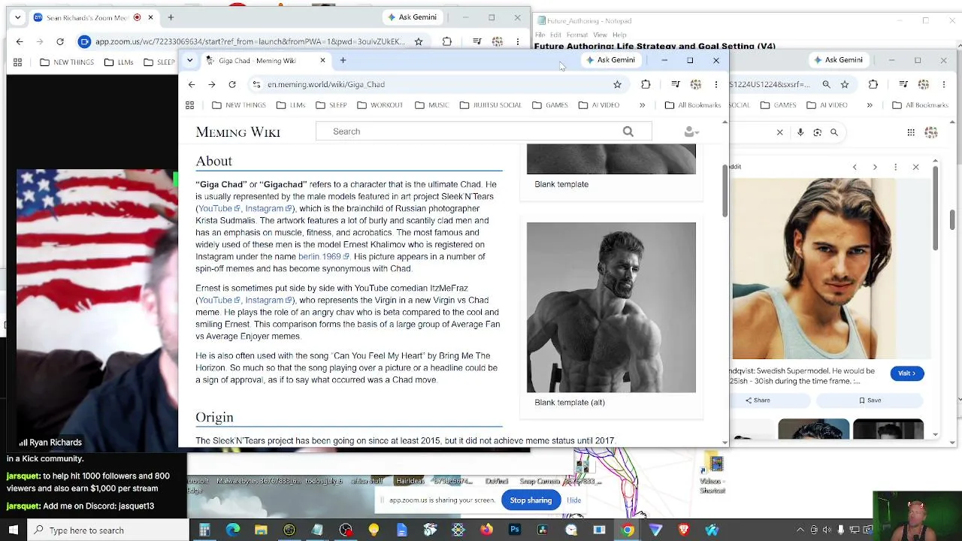
Task: Reload the Zoom meeting page
Action: tap(60, 41)
